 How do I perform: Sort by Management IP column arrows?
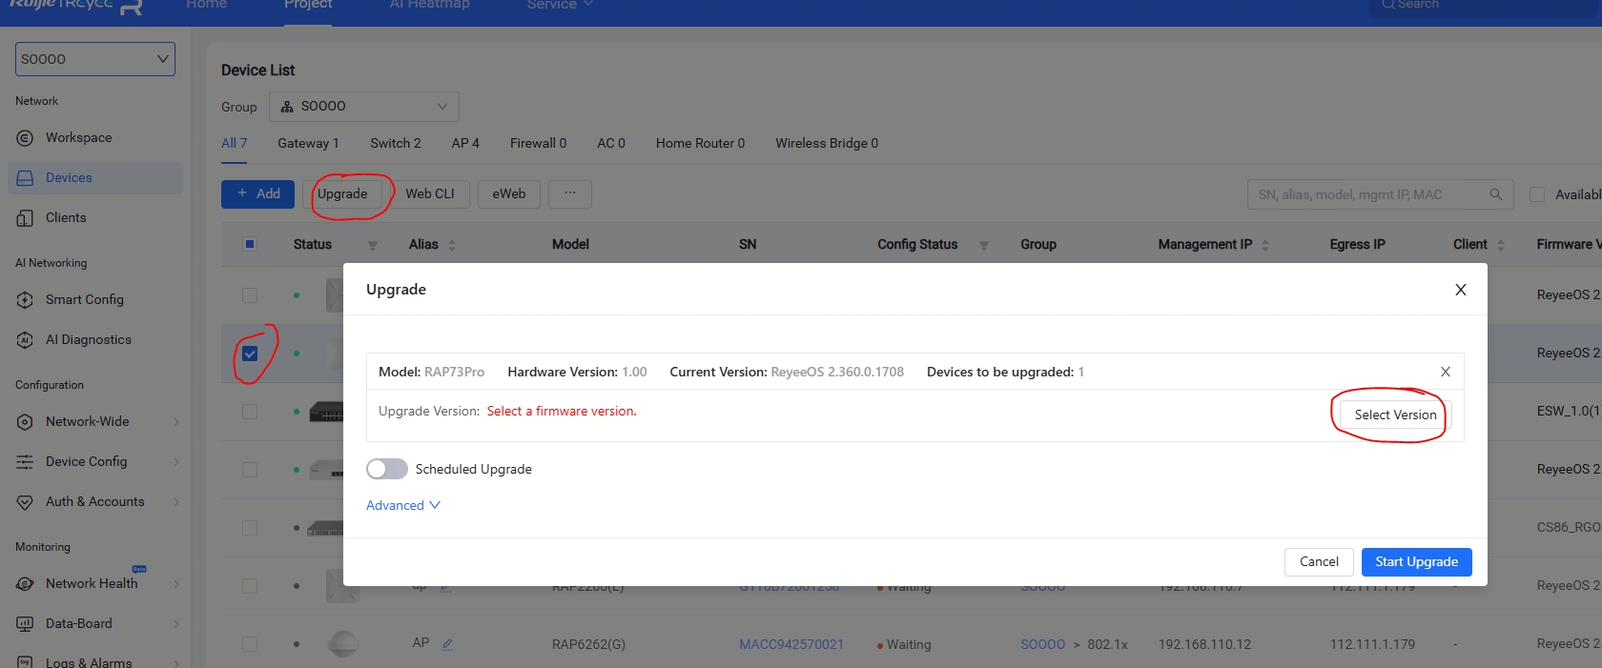click(x=1265, y=245)
